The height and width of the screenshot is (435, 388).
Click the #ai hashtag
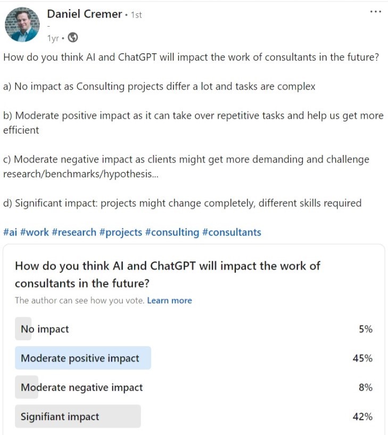pos(10,232)
